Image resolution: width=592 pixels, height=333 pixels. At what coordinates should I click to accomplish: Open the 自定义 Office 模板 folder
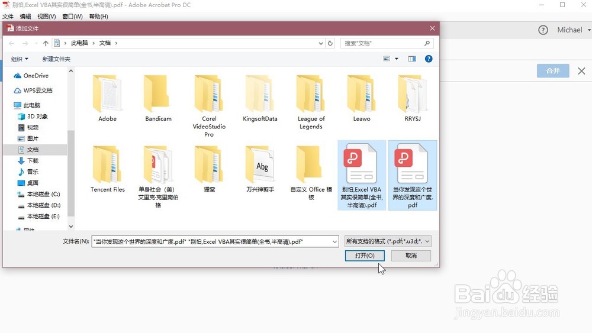point(311,172)
